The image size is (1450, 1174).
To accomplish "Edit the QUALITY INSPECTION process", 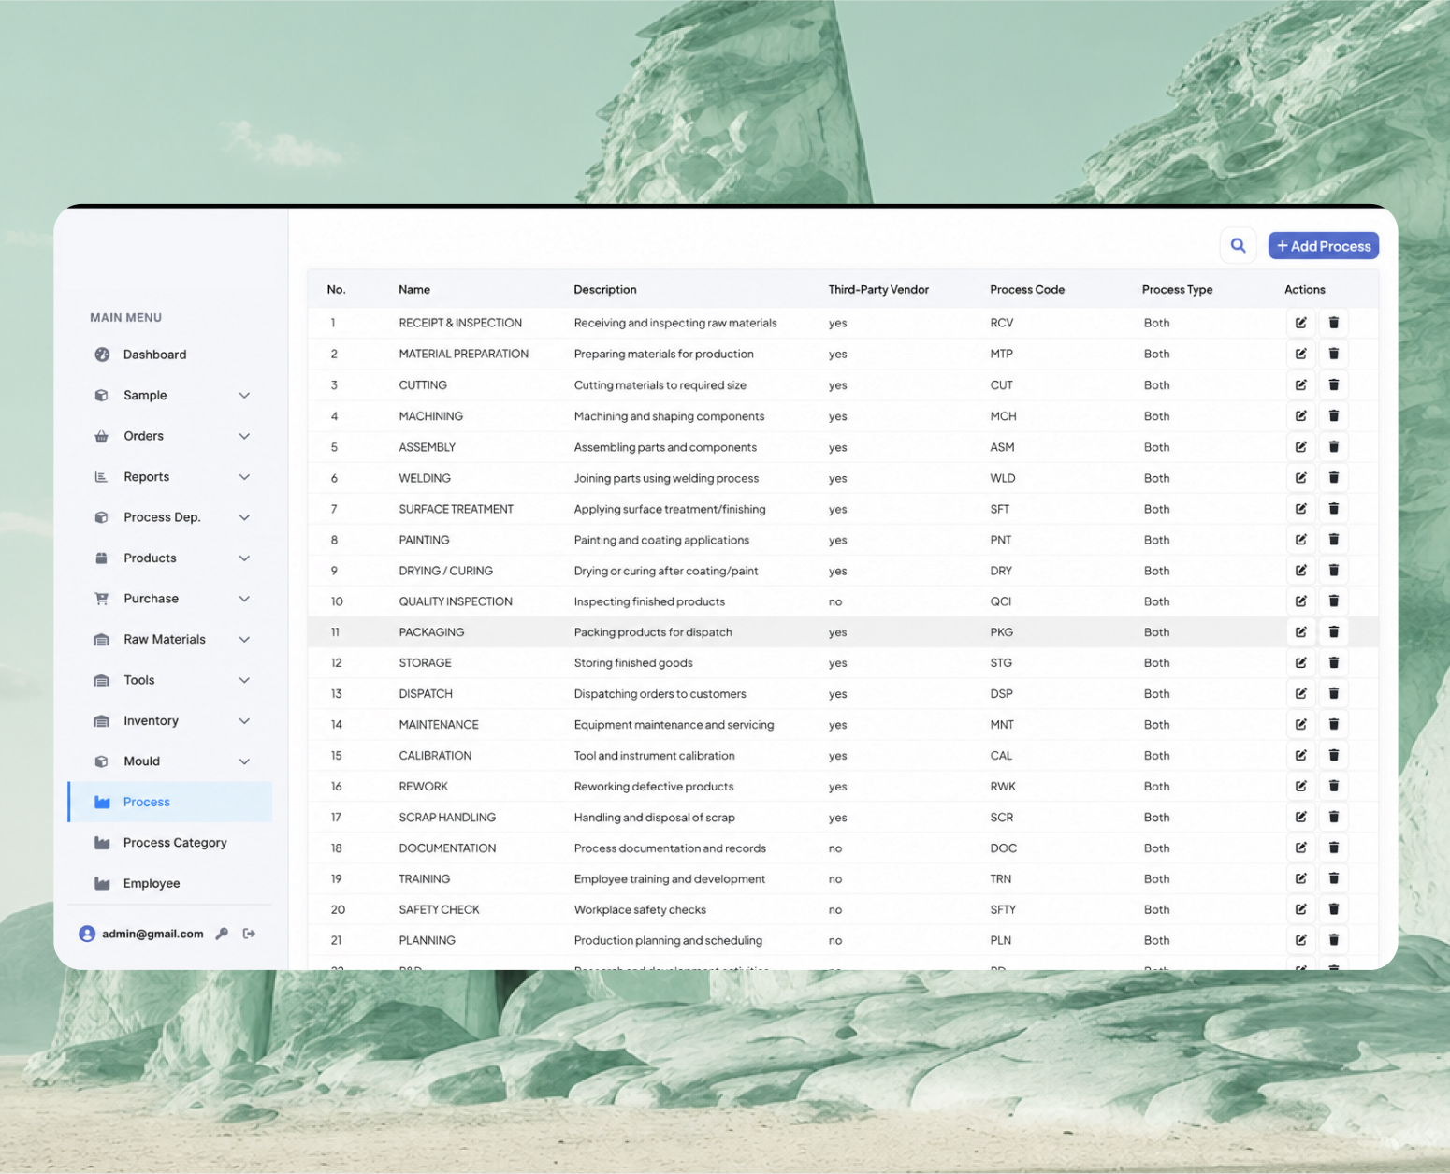I will (x=1300, y=601).
